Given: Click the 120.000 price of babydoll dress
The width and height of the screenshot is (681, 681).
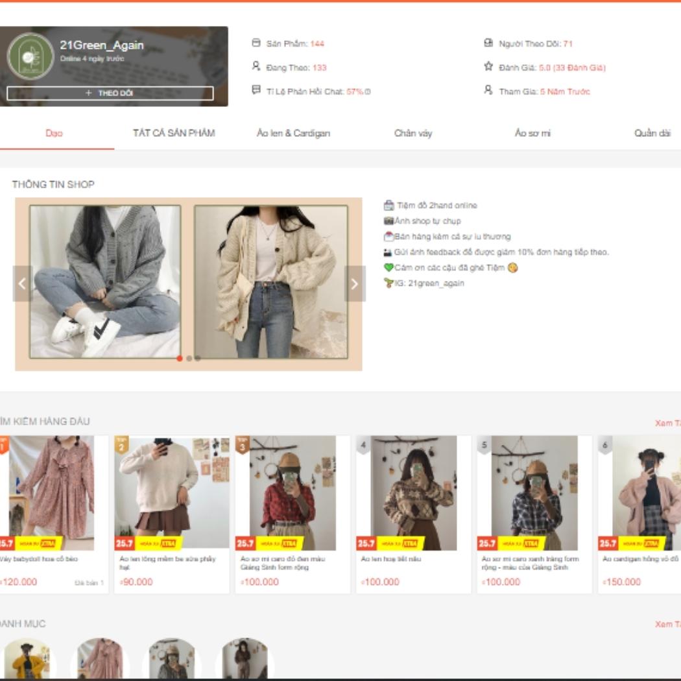Looking at the screenshot, I should (19, 582).
